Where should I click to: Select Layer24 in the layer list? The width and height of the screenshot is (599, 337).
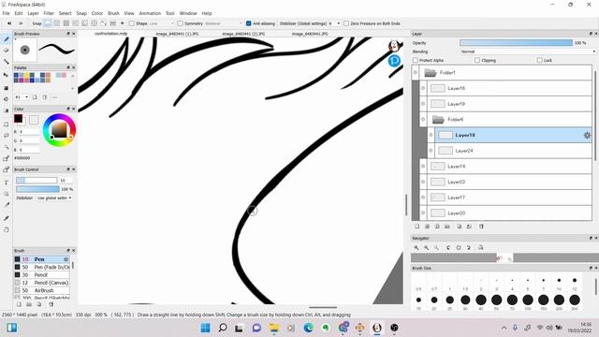(x=513, y=151)
